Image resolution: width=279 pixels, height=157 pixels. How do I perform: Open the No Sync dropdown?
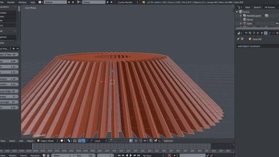153,155
